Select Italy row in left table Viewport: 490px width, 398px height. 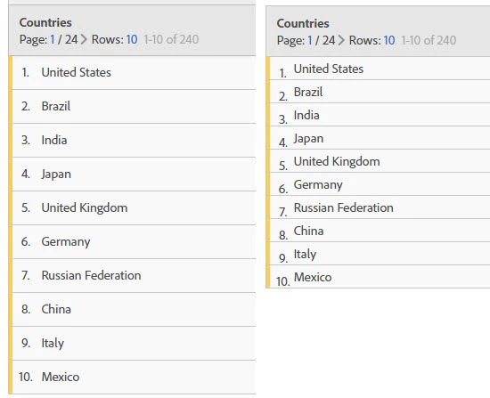pyautogui.click(x=134, y=343)
